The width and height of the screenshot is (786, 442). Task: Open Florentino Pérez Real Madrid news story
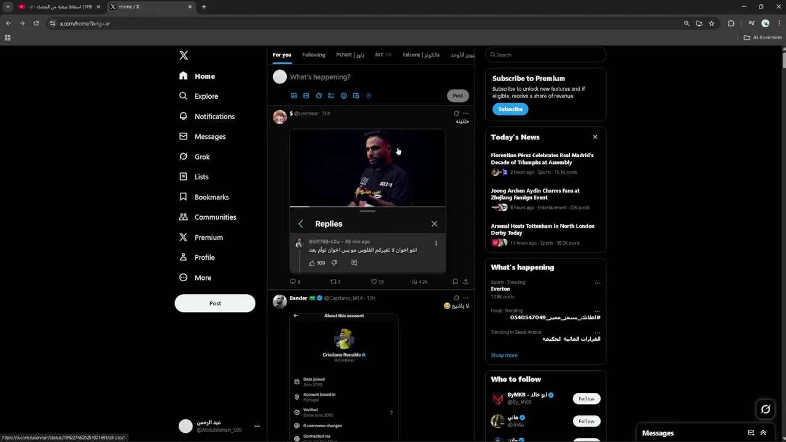tap(545, 165)
